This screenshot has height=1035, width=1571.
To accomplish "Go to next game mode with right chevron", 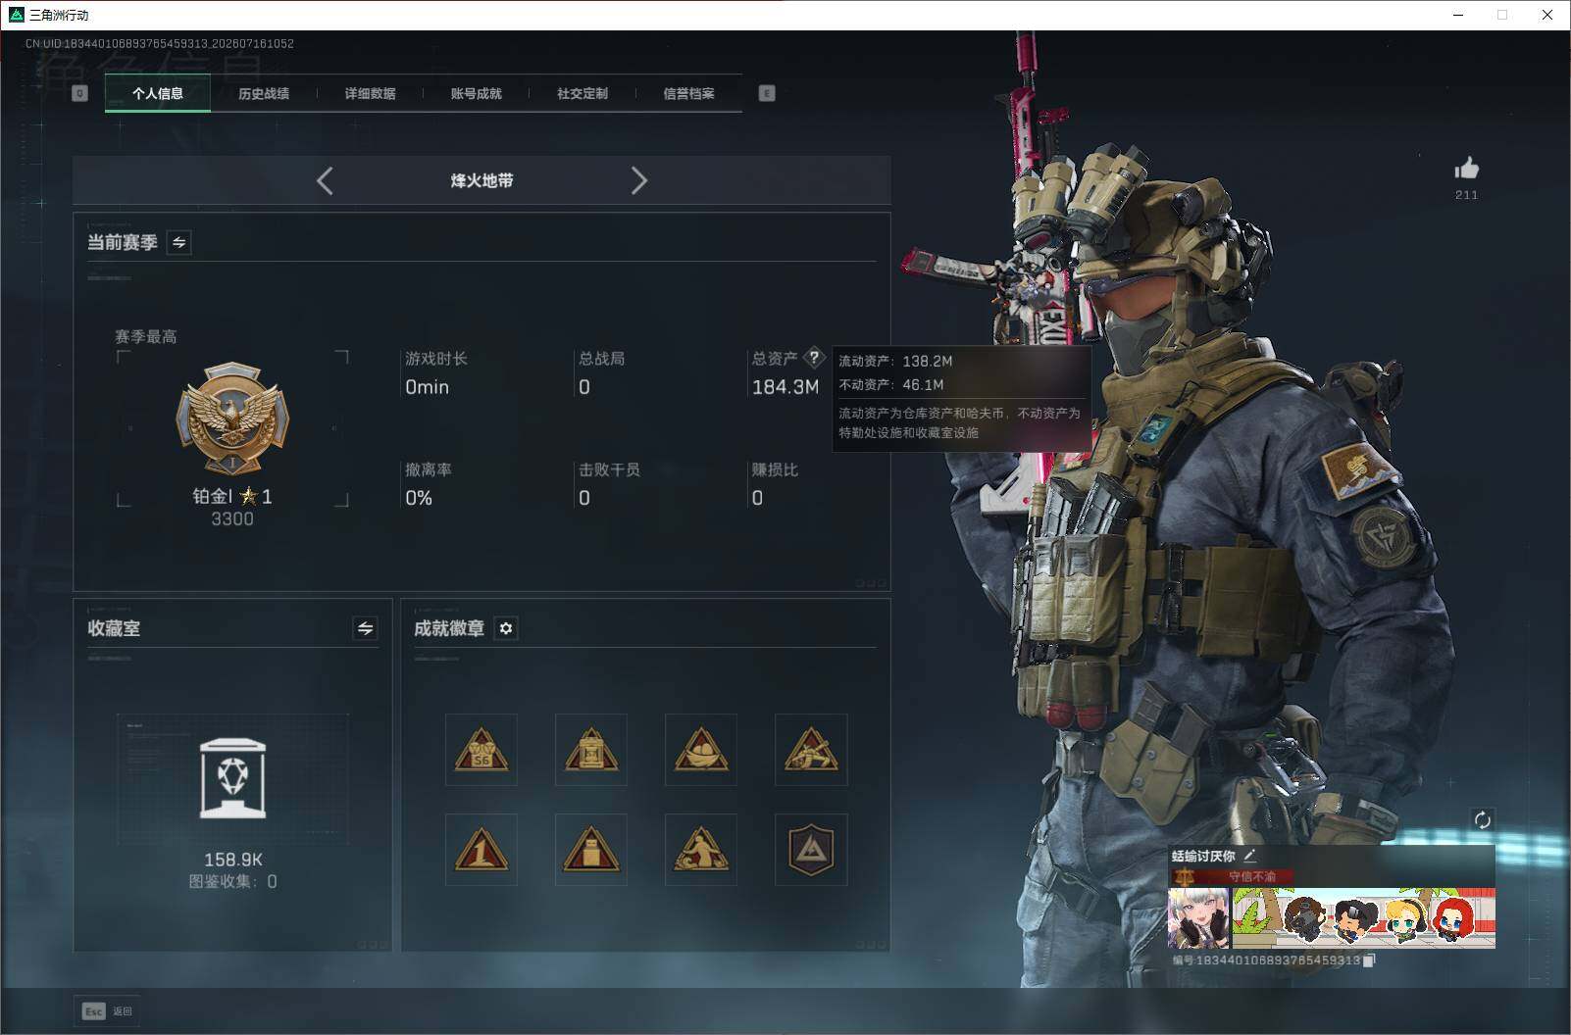I will pyautogui.click(x=639, y=180).
